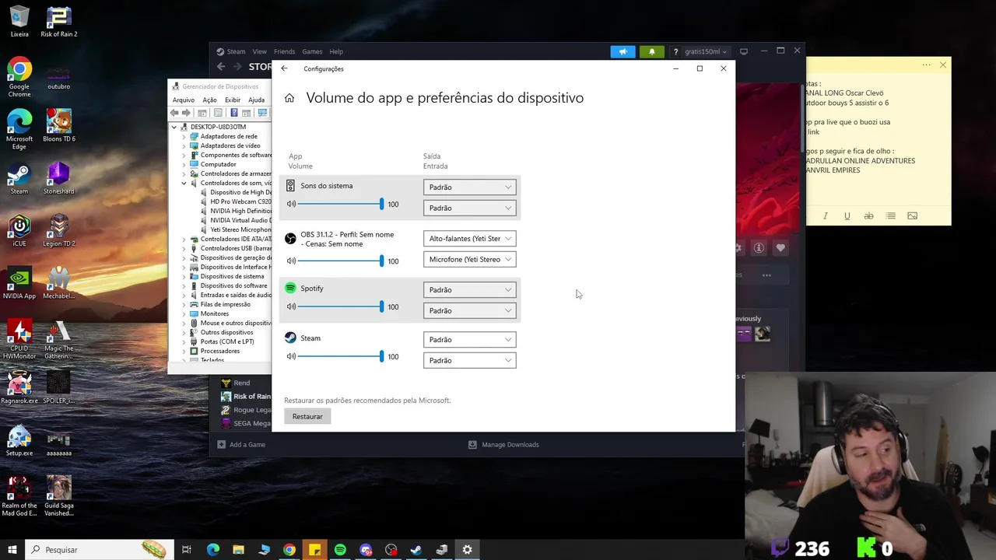This screenshot has height=560, width=996.
Task: Click Windows Start button
Action: click(x=12, y=550)
